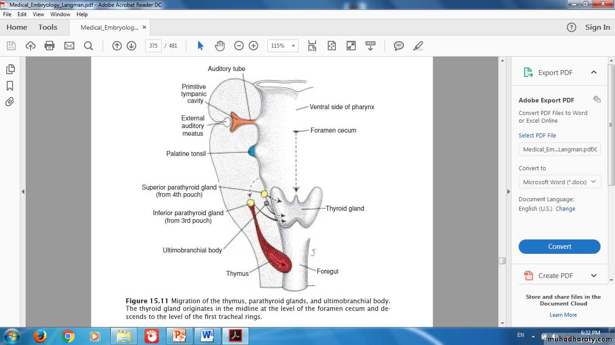Open the View menu

38,14
